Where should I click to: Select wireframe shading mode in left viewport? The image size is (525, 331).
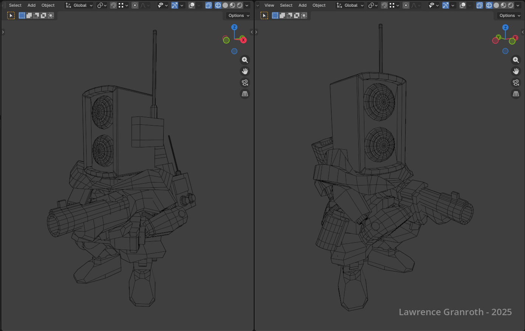(x=218, y=5)
